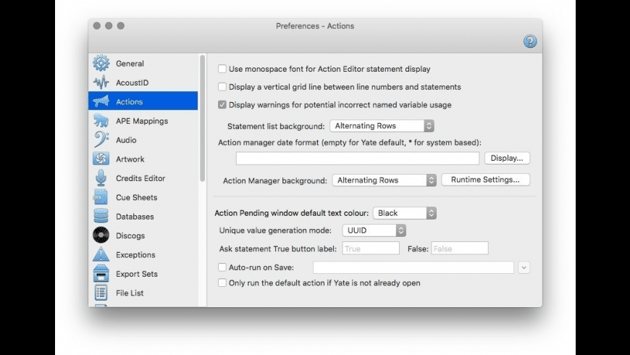This screenshot has height=355, width=630.
Task: Toggle vertical grid line display checkbox
Action: [222, 87]
